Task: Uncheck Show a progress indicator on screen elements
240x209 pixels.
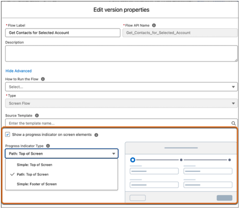Action: point(8,134)
